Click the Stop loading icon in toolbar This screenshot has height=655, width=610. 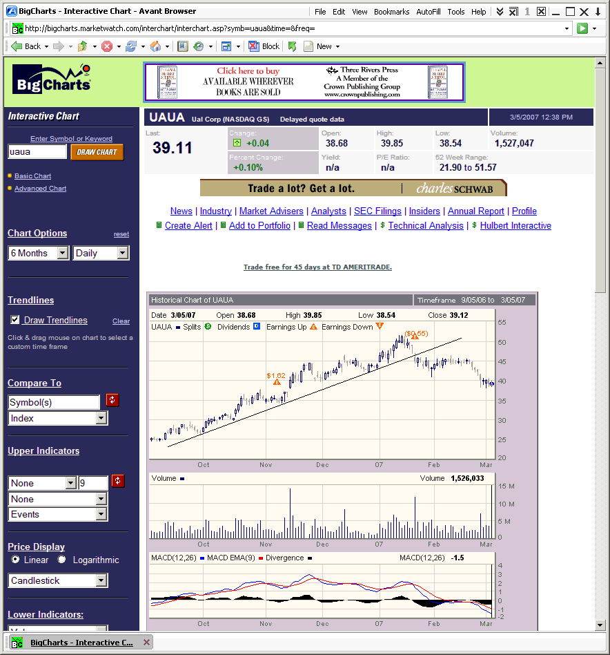107,46
